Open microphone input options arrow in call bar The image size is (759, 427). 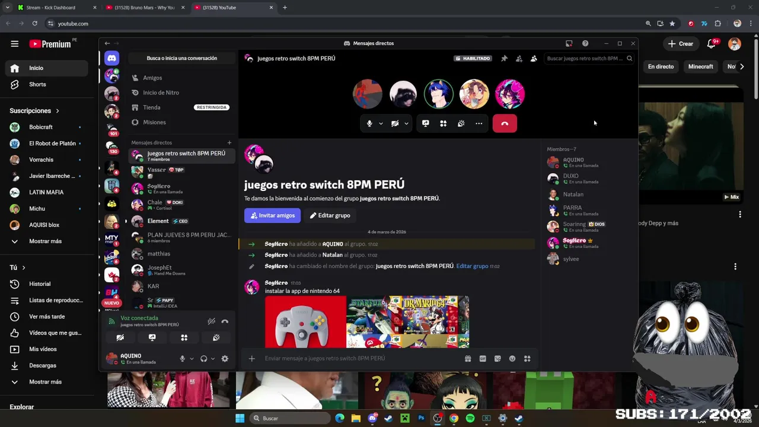pyautogui.click(x=381, y=123)
